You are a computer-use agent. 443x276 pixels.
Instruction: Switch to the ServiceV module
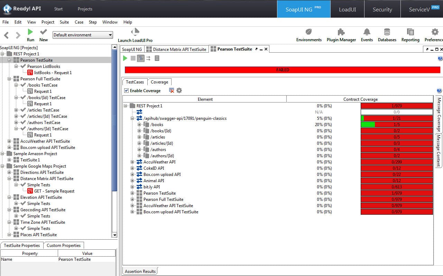(422, 9)
